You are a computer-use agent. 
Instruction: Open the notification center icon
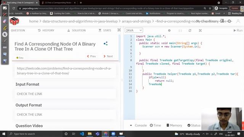[239, 134]
